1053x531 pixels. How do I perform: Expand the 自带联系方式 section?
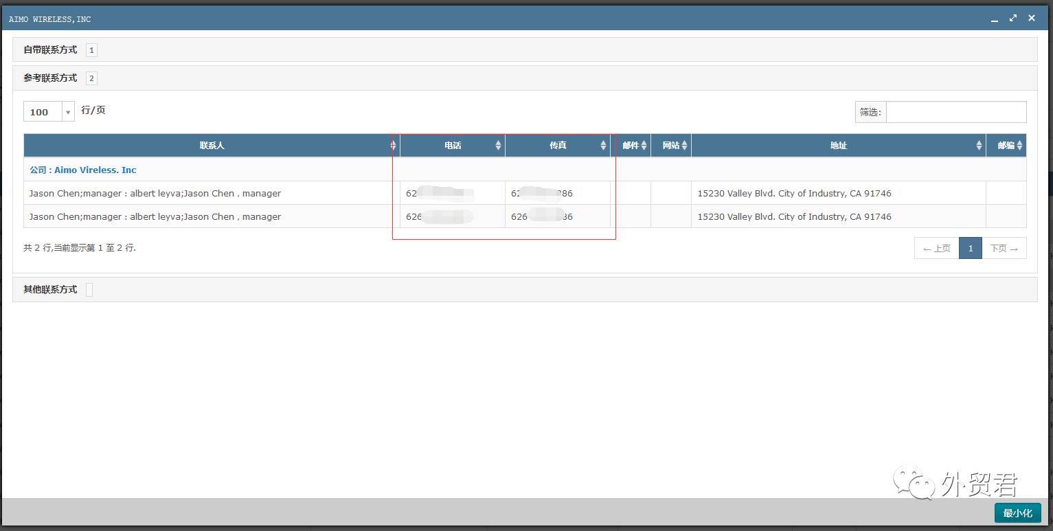pos(525,49)
